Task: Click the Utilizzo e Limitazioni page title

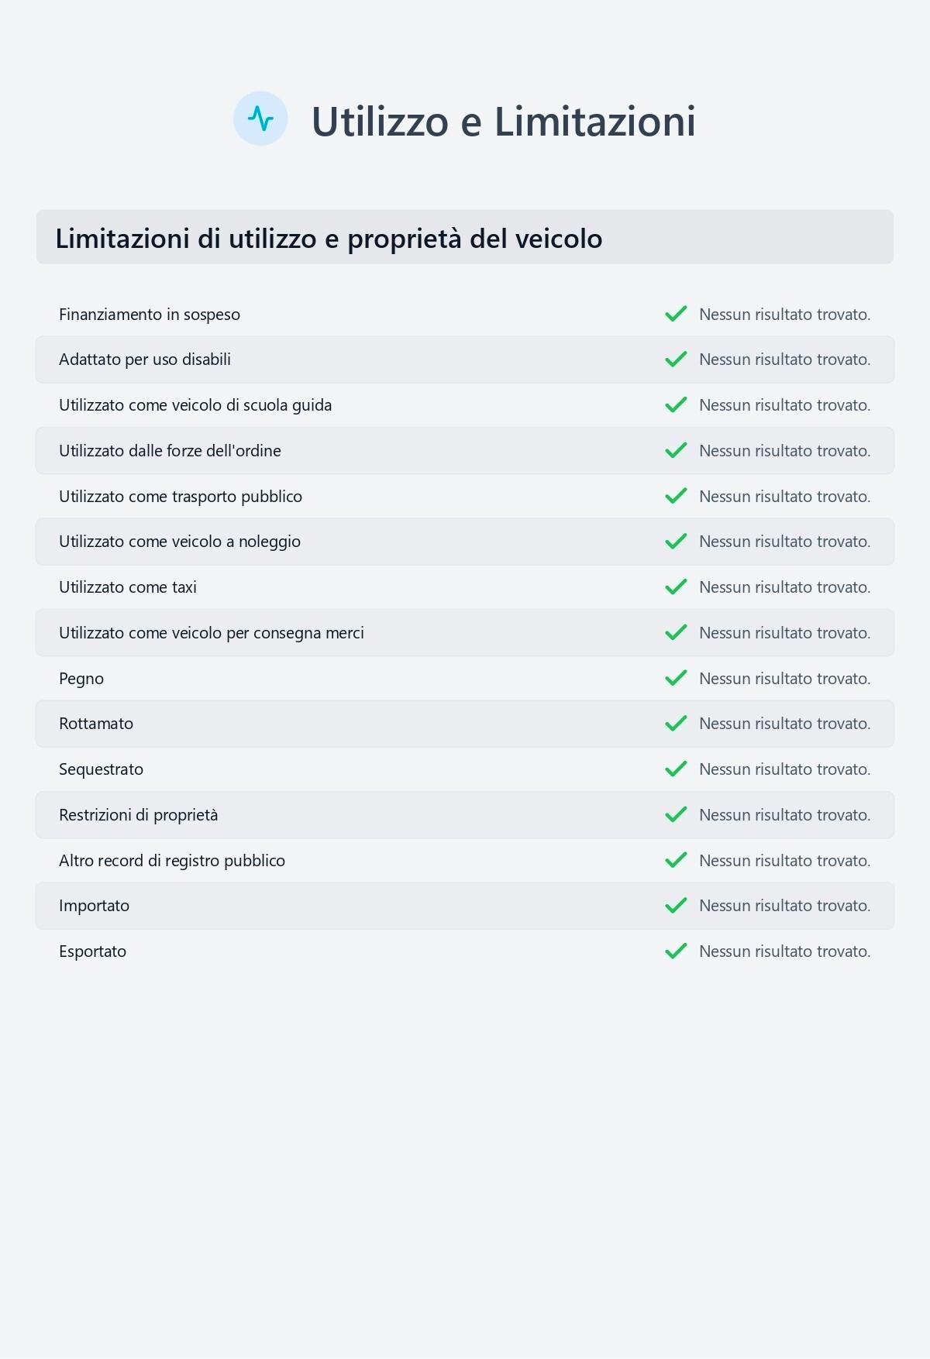Action: pos(503,122)
